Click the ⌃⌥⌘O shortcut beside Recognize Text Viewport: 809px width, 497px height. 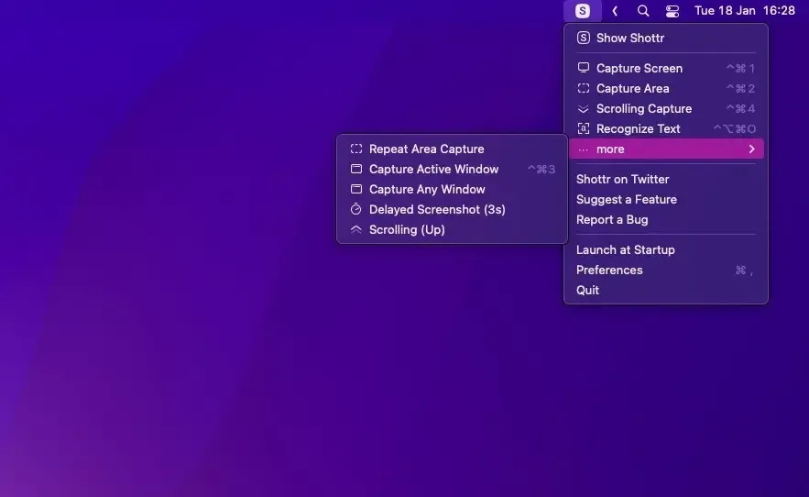(x=734, y=128)
